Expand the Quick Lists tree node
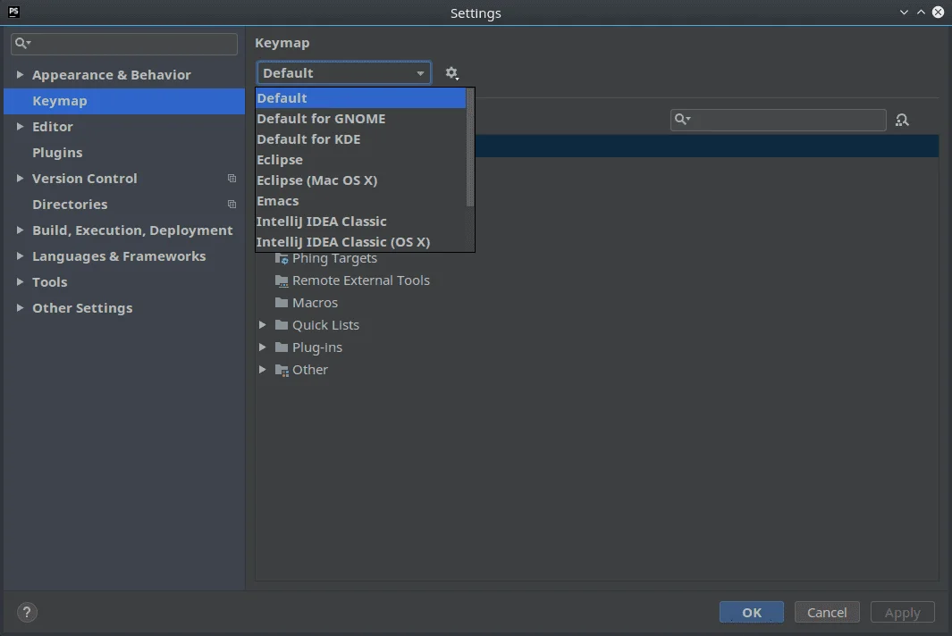This screenshot has width=952, height=636. coord(261,324)
